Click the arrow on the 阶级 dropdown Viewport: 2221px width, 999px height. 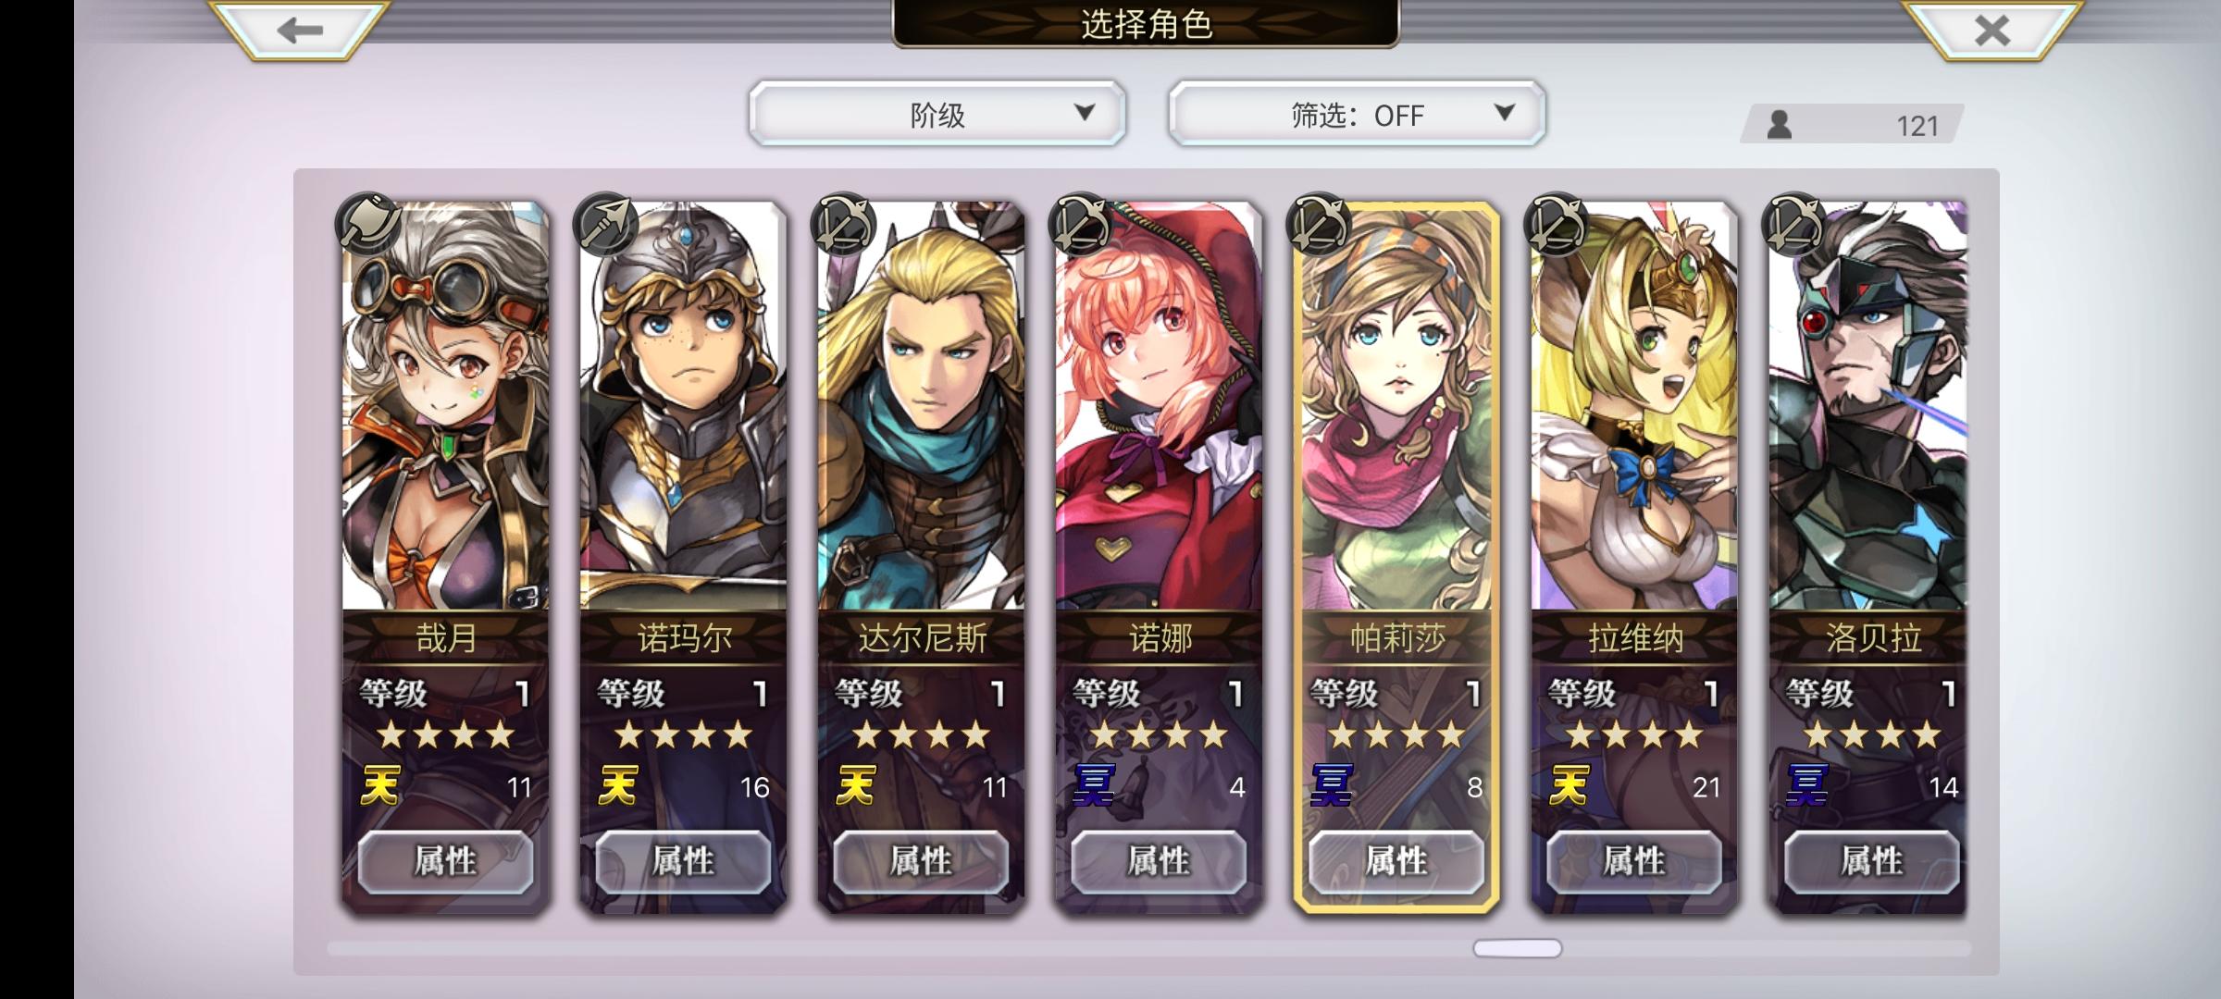[1085, 113]
